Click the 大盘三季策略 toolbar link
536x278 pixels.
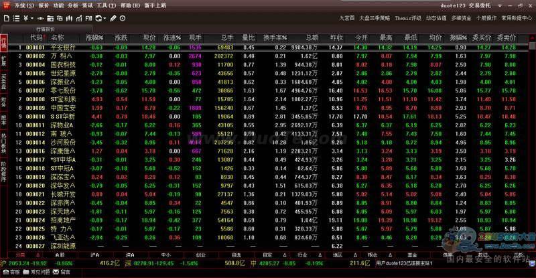pos(375,18)
